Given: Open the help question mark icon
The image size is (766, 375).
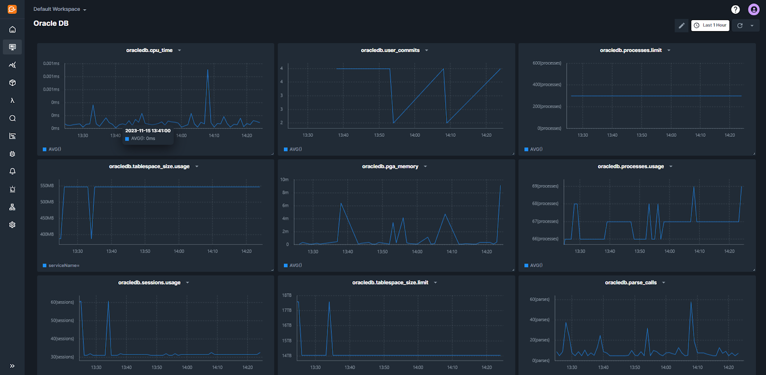Looking at the screenshot, I should click(735, 10).
